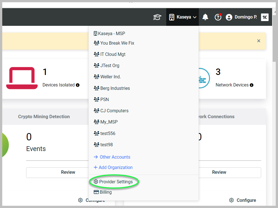Choose JTest Org from the list
278x208 pixels.
106,66
